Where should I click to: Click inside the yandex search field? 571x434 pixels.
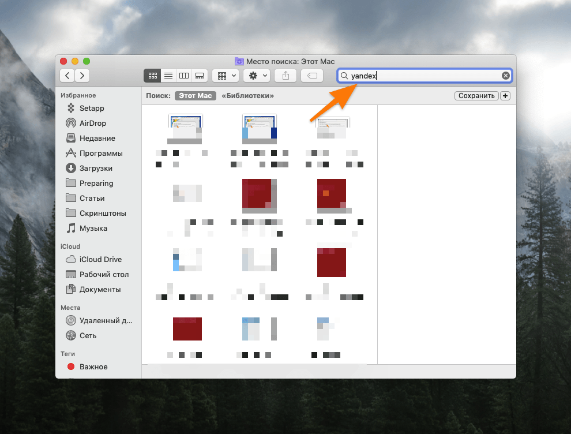coord(425,76)
